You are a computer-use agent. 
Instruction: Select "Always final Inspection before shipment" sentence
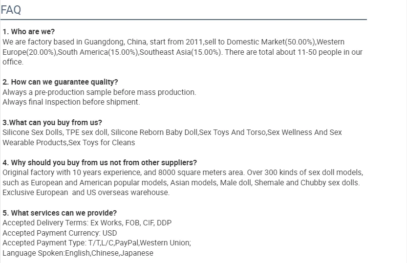pyautogui.click(x=71, y=102)
